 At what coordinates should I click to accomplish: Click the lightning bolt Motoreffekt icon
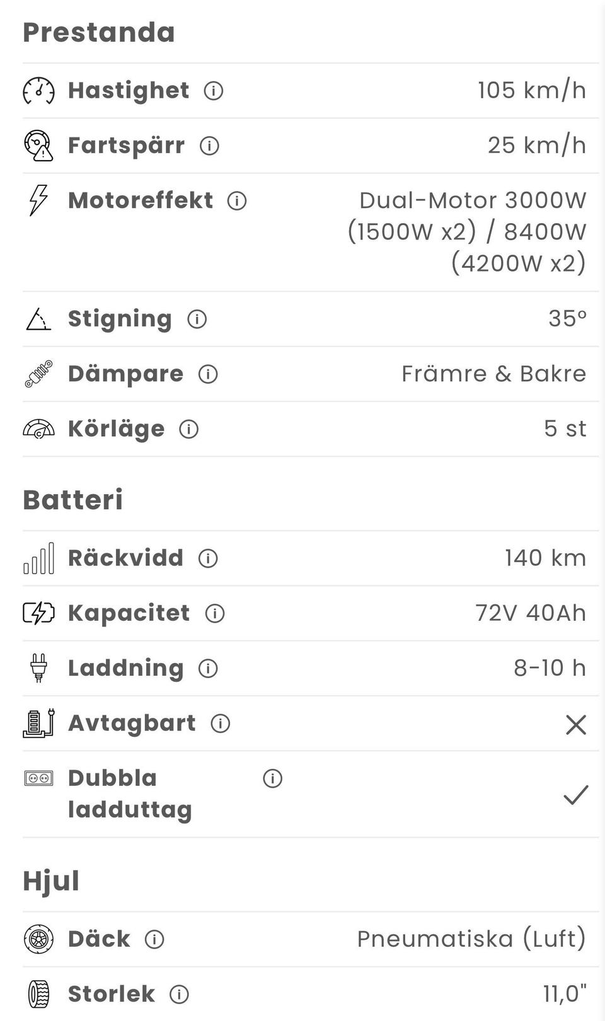(x=38, y=200)
